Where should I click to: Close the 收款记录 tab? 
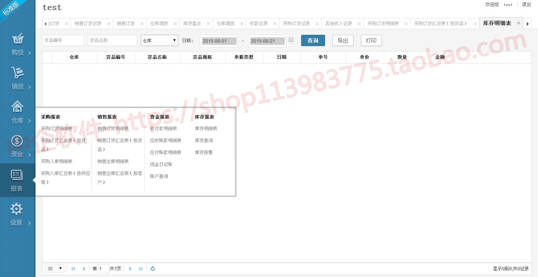coord(275,24)
